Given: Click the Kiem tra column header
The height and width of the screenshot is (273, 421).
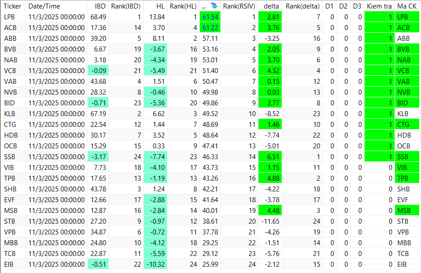Looking at the screenshot, I should point(379,6).
